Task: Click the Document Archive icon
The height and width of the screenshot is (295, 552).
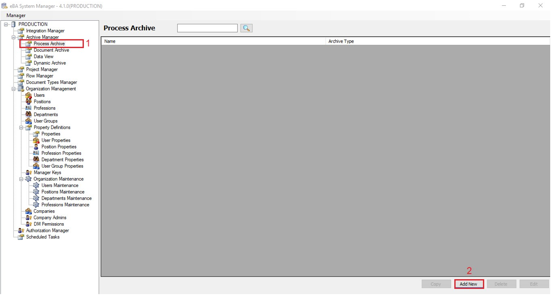Action: point(28,50)
